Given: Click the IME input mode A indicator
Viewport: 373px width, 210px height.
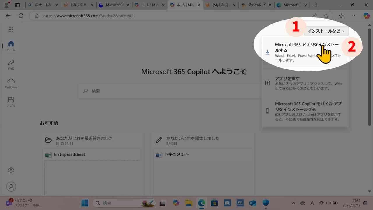Looking at the screenshot, I should coord(312,203).
